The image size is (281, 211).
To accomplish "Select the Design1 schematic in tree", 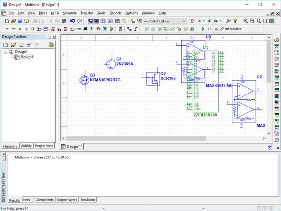I will point(24,57).
